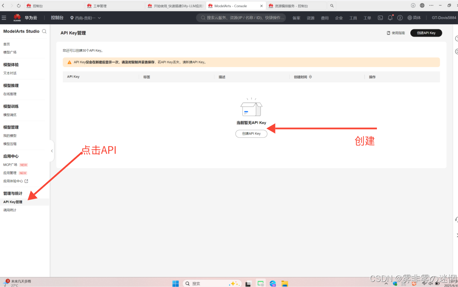This screenshot has height=287, width=458.
Task: Open 我的模型 in sidebar
Action: [10, 136]
